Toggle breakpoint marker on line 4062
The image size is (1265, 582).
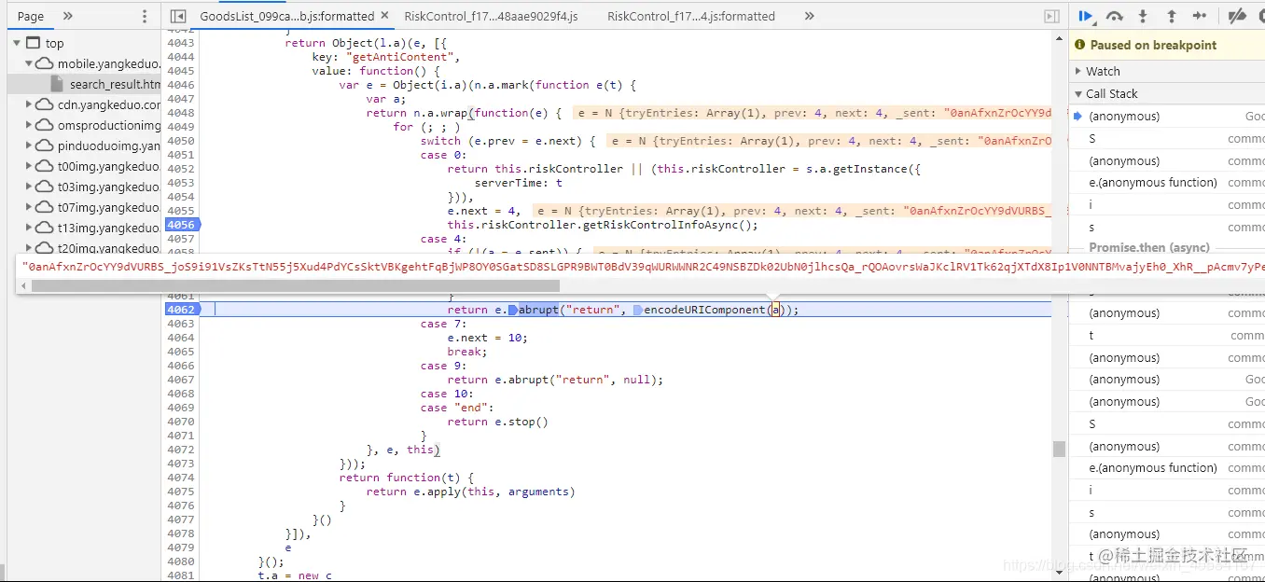(182, 309)
